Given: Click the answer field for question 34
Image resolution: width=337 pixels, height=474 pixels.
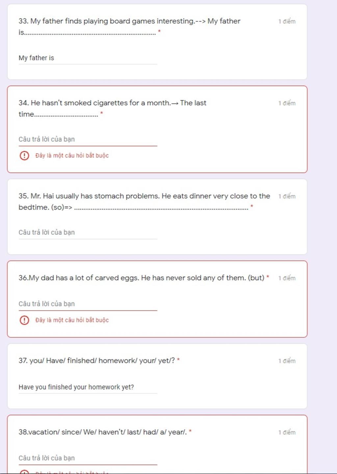Looking at the screenshot, I should [88, 139].
